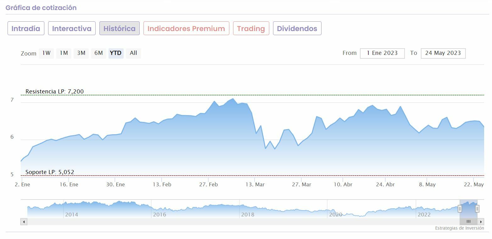492x239 pixels.
Task: Click the scrollbar right arrow
Action: click(x=481, y=222)
